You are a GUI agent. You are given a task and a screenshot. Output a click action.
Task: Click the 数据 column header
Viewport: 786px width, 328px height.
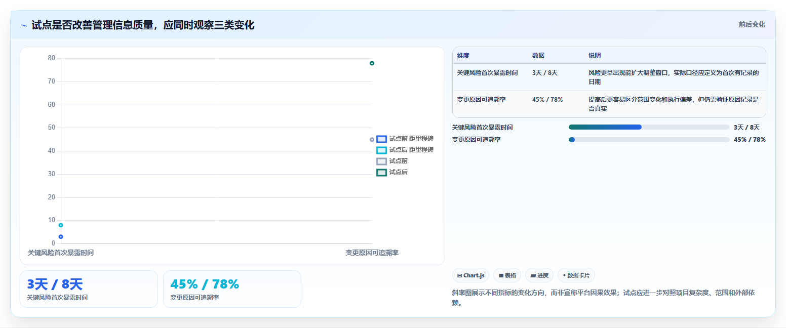[x=538, y=55]
